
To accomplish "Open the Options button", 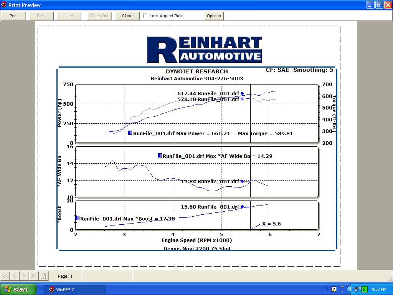I will 214,16.
